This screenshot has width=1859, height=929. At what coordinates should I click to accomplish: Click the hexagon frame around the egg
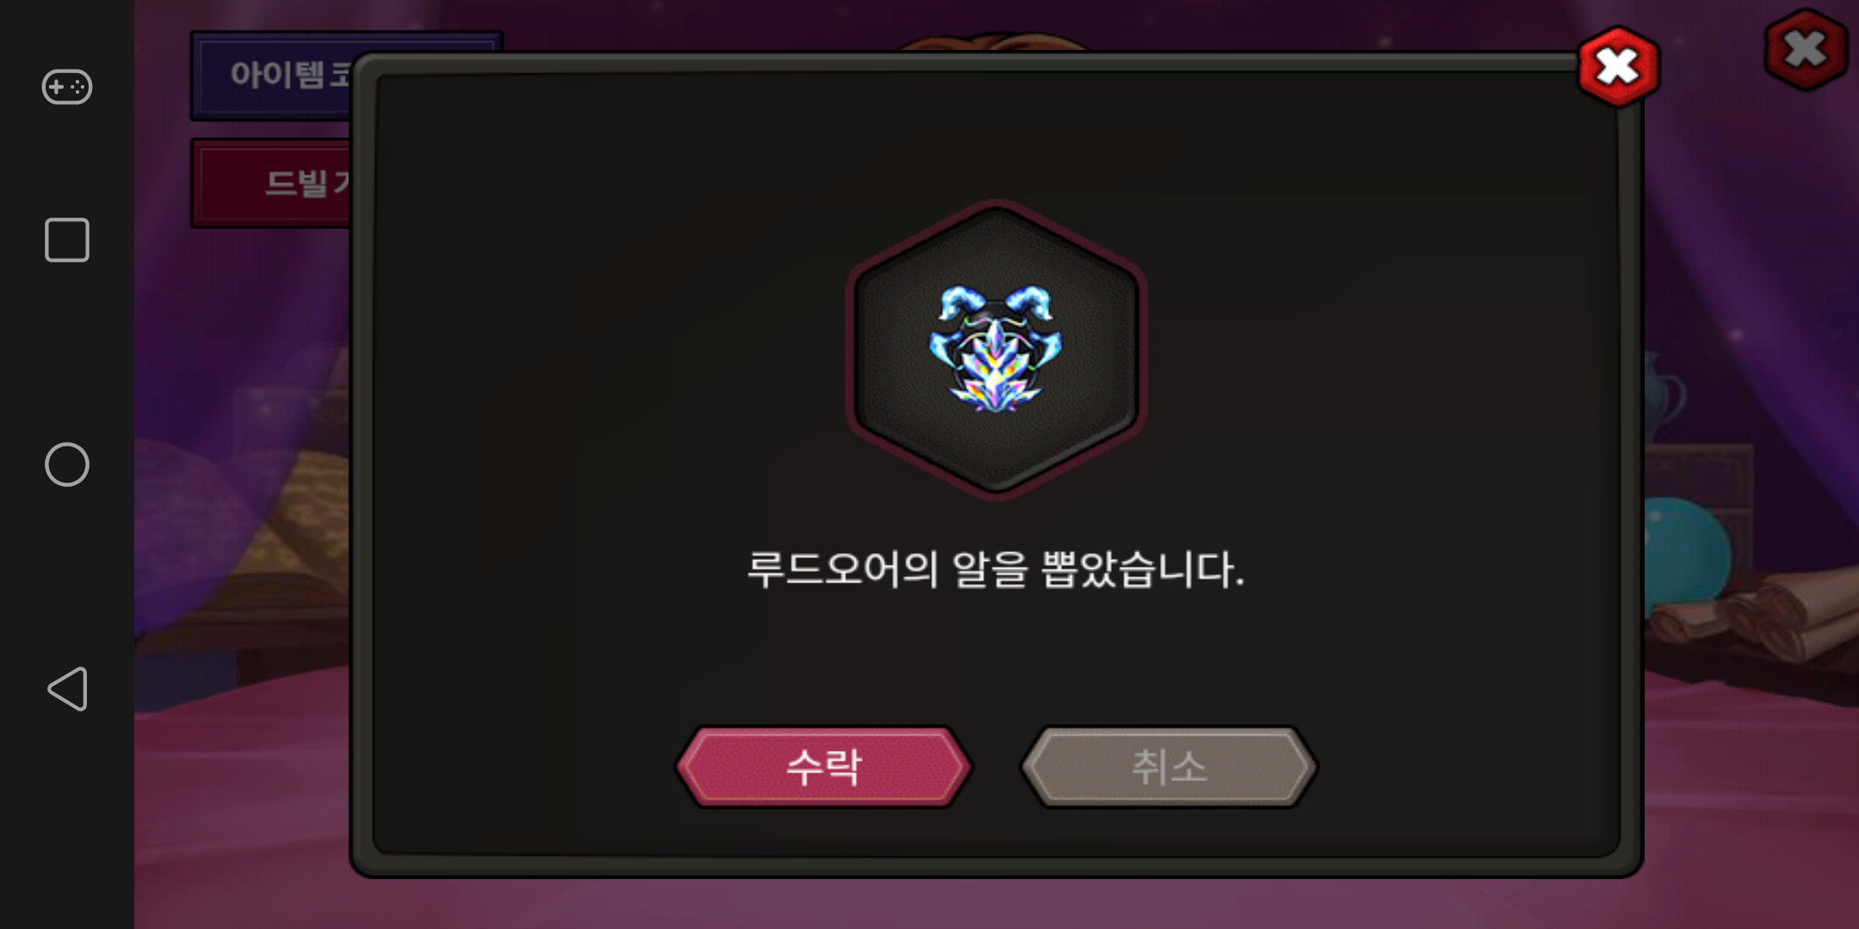click(x=996, y=349)
